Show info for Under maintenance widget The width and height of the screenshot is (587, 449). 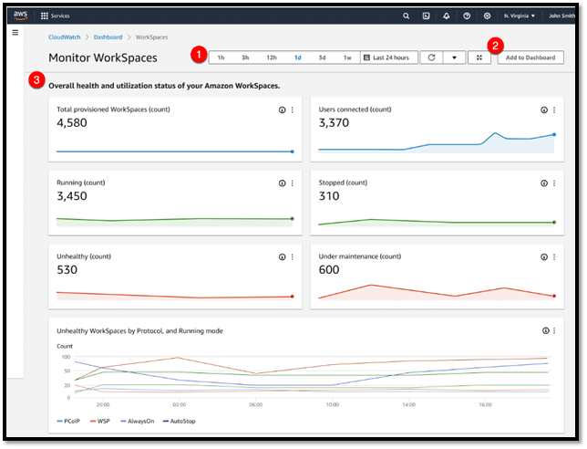[544, 256]
